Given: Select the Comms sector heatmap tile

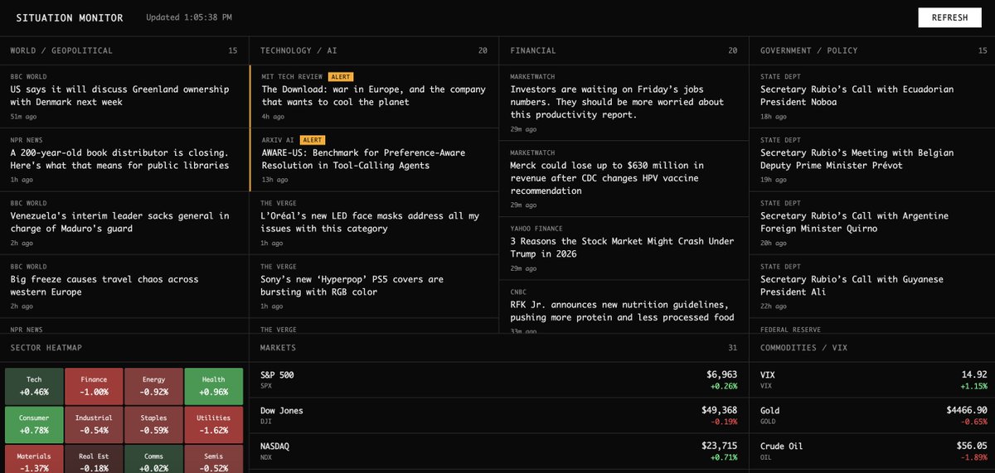Looking at the screenshot, I should click(153, 460).
